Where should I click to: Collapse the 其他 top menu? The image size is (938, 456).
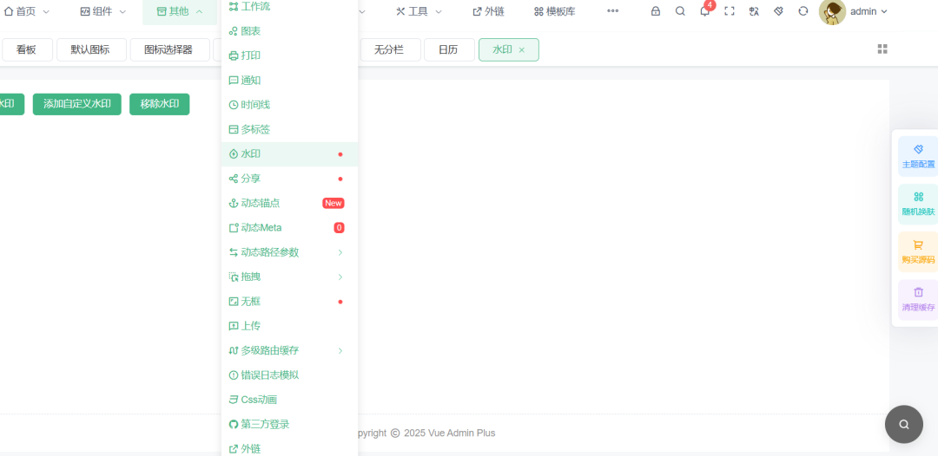point(180,11)
